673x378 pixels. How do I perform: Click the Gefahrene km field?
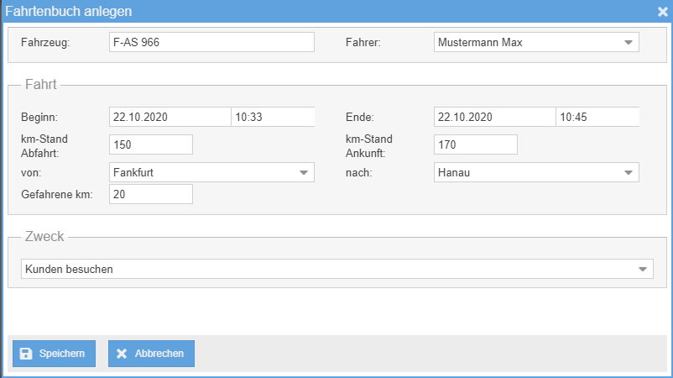[151, 194]
